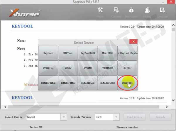Viewport: 176px width, 131px height.
Task: Click the money bag icon
Action: tap(131, 11)
